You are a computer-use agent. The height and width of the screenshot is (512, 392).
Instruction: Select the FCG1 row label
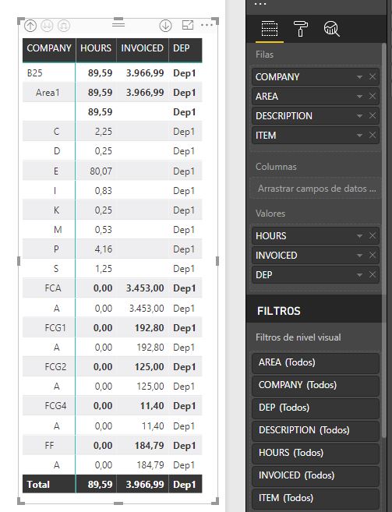55,327
